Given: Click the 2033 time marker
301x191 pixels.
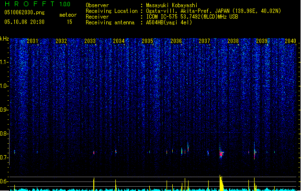Looking at the screenshot, I should click(90, 41).
